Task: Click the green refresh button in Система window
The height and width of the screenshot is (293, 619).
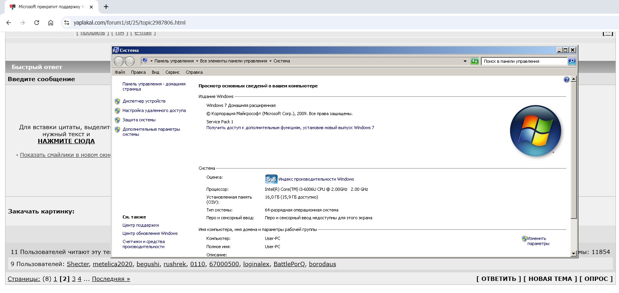Action: click(x=475, y=61)
